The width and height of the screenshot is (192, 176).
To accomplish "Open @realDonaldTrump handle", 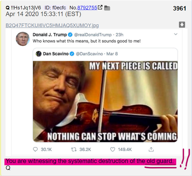I will tap(93, 35).
